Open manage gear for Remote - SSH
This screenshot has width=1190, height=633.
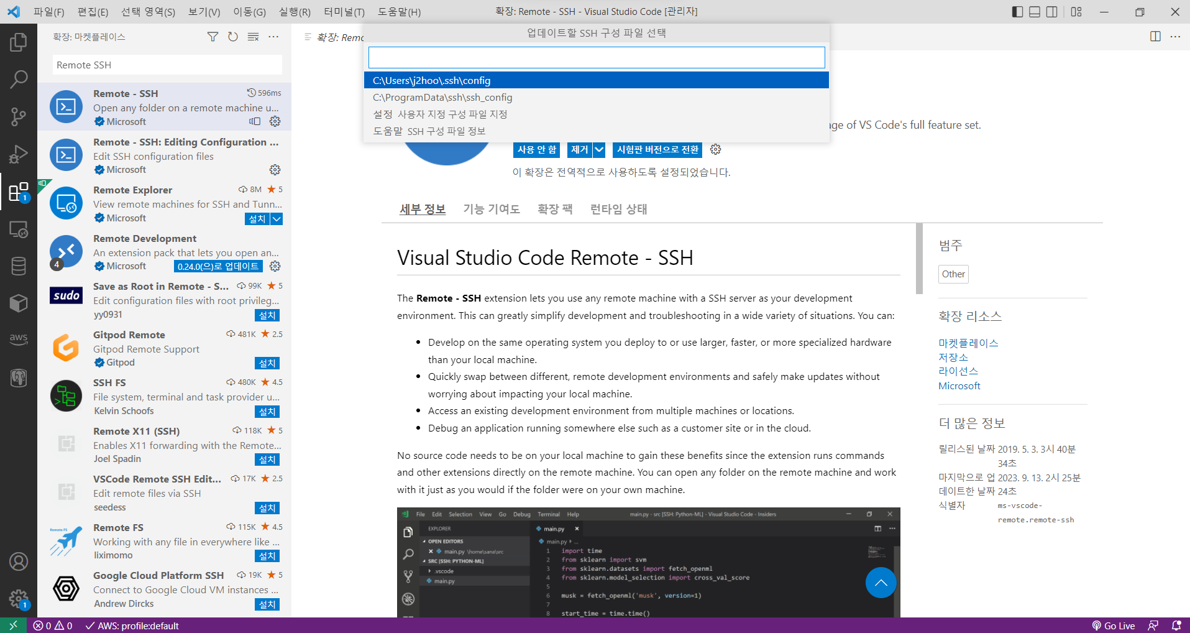pos(275,121)
